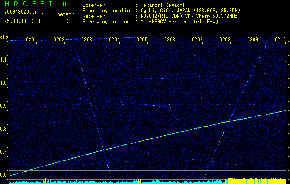Click the 0202 time marker
This screenshot has height=184, width=290.
point(59,40)
